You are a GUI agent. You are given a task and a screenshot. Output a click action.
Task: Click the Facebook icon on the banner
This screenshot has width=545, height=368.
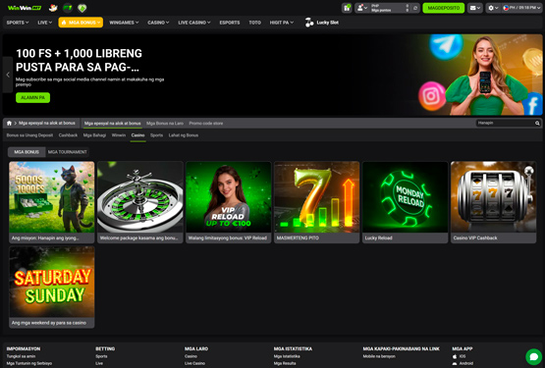coord(533,104)
